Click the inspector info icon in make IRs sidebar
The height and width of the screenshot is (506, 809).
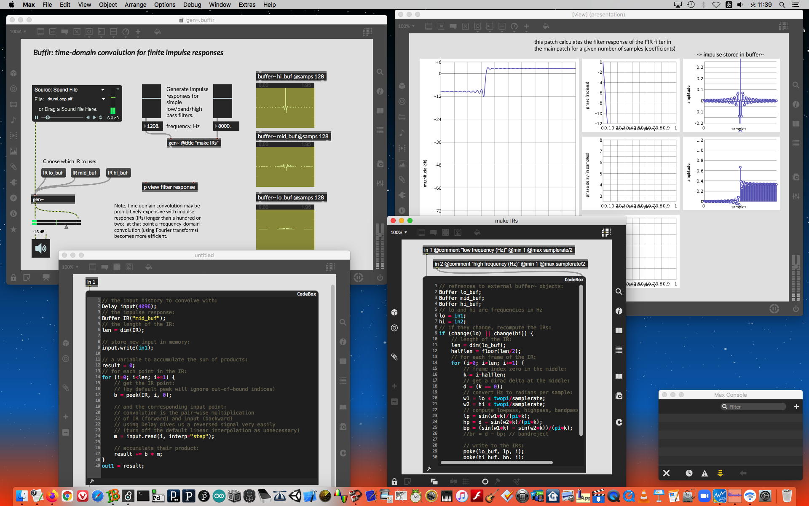coord(619,311)
